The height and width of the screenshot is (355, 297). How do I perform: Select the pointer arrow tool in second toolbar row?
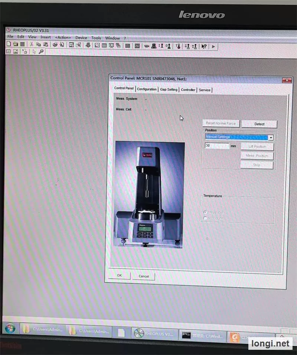point(34,52)
